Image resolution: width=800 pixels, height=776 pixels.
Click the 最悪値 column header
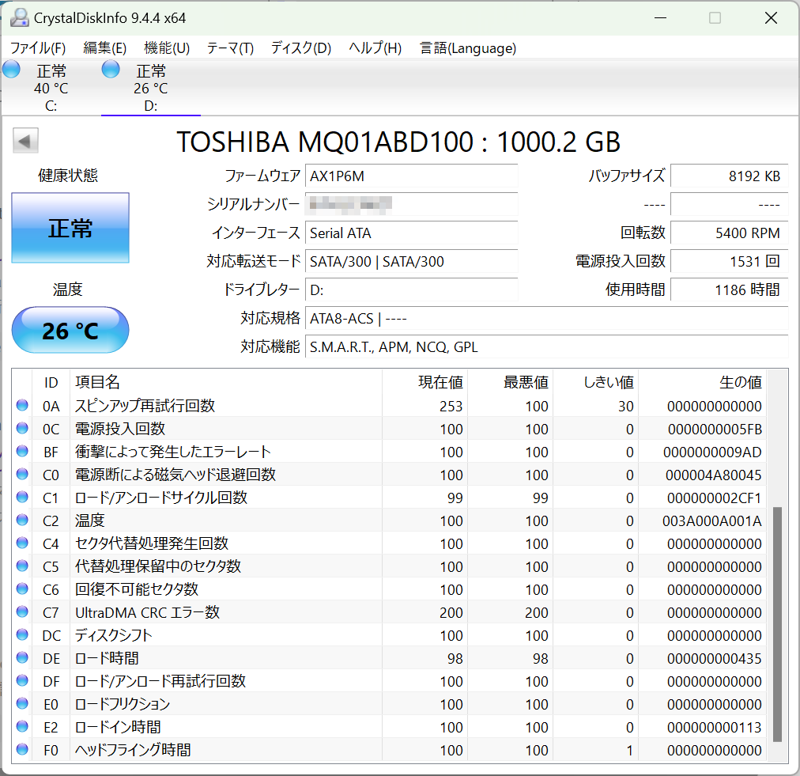coord(510,382)
